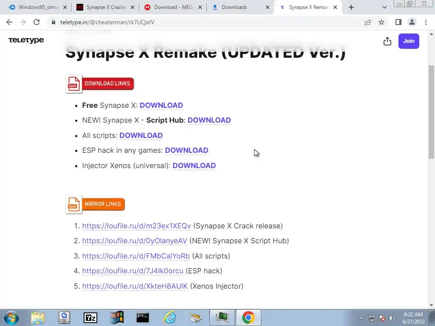The width and height of the screenshot is (435, 326).
Task: Click the page's vertical scrollbar thumb
Action: click(431, 112)
